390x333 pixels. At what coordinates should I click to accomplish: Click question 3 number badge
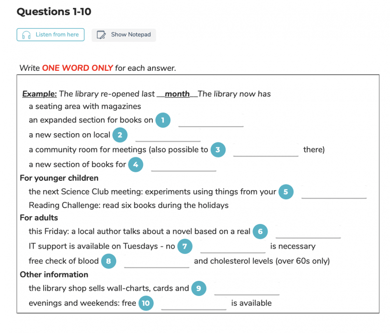coord(218,149)
